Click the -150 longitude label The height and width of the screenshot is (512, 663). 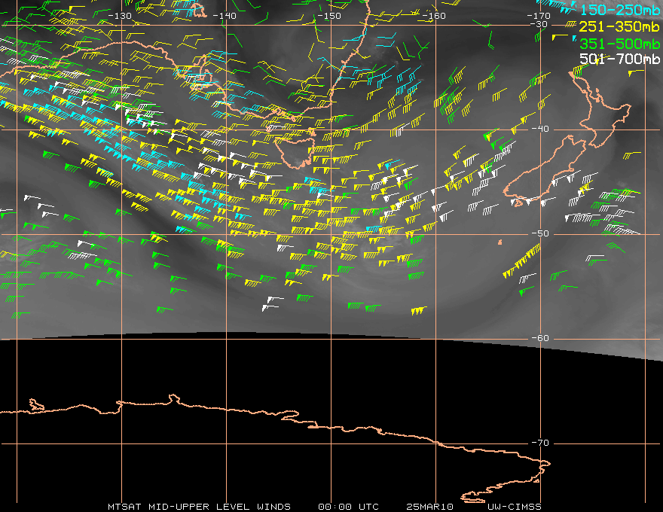click(x=329, y=16)
